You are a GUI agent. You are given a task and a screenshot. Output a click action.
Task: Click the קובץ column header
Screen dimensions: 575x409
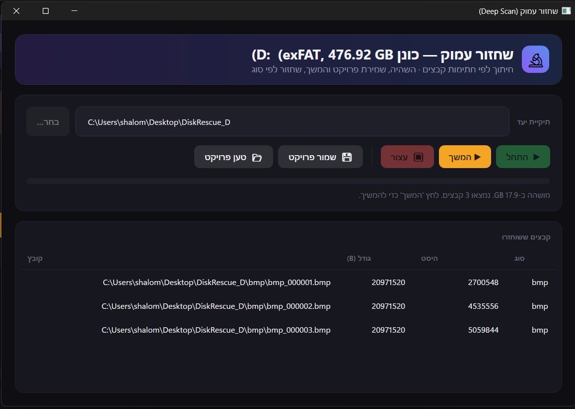(35, 258)
